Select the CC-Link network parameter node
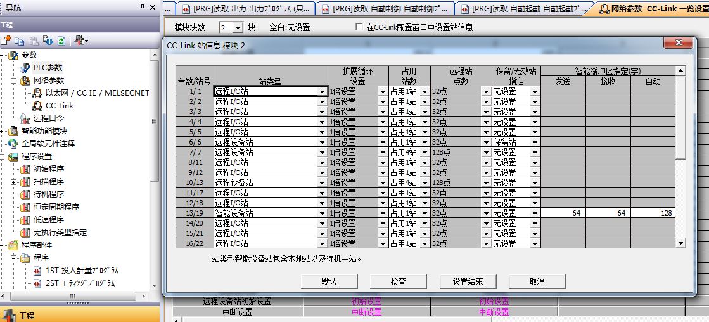The height and width of the screenshot is (322, 709). point(59,106)
